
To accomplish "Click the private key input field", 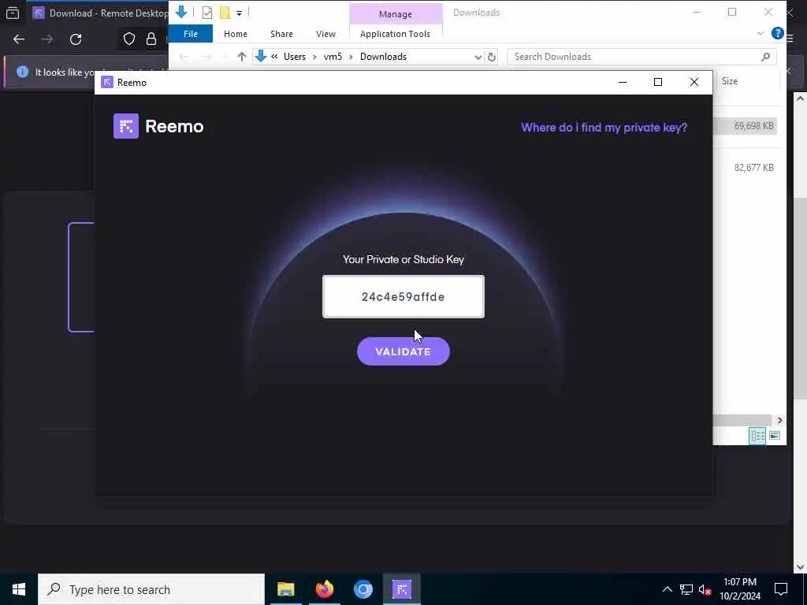I will point(403,297).
